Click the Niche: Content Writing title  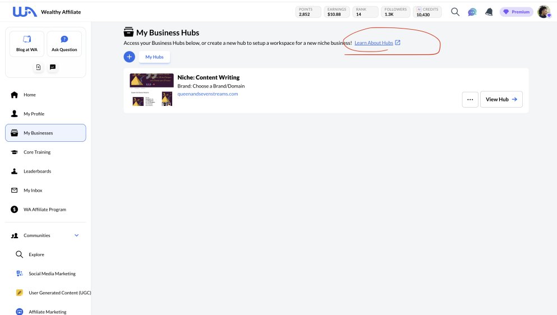point(209,77)
